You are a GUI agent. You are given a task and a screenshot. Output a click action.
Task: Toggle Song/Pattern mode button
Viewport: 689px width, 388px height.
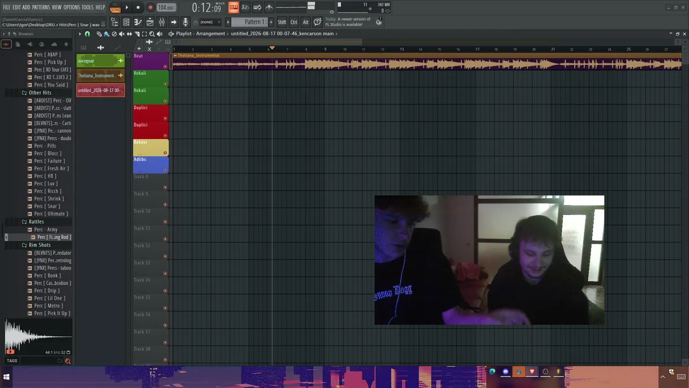tap(115, 8)
